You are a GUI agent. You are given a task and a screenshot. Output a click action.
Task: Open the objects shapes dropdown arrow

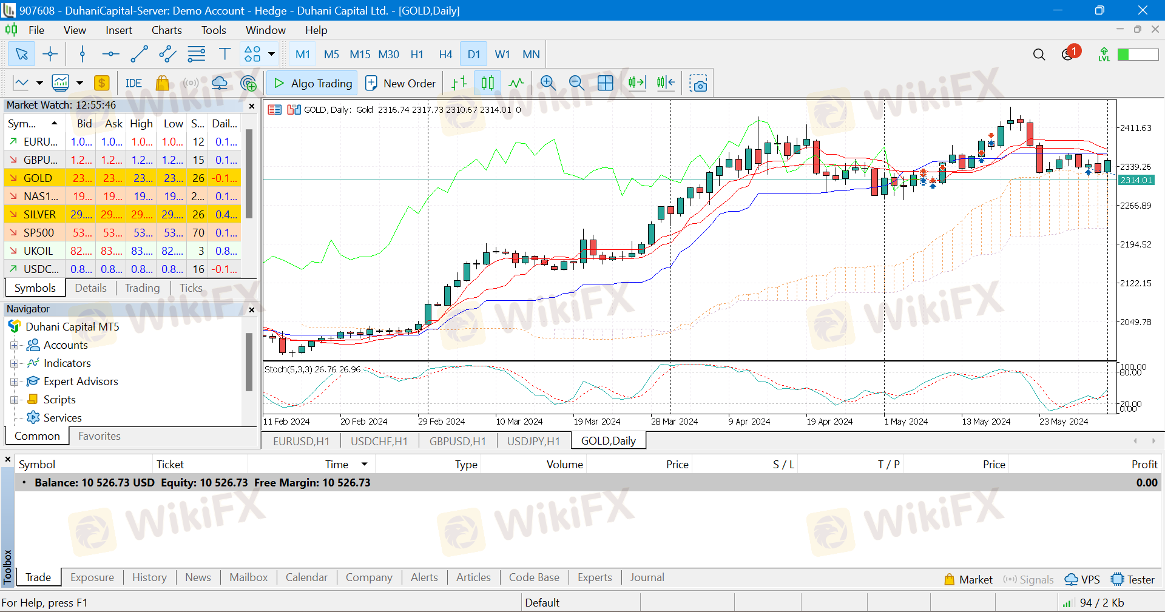pos(271,55)
